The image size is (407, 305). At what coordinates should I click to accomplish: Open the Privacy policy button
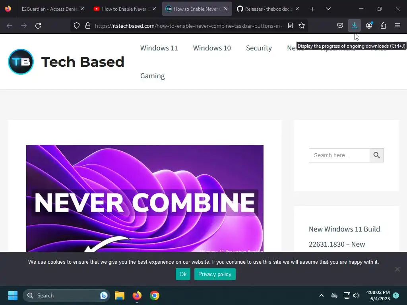(x=215, y=274)
